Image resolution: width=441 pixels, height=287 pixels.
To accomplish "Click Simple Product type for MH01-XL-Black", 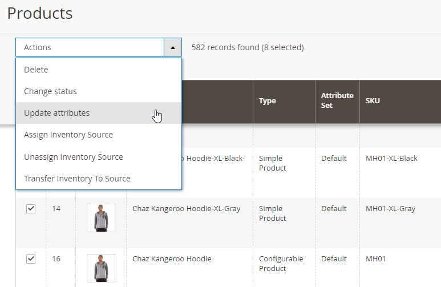I will click(x=272, y=163).
